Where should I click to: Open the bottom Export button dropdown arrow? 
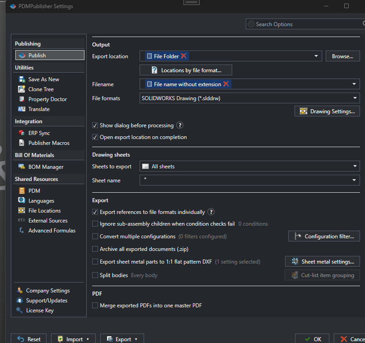(136, 339)
